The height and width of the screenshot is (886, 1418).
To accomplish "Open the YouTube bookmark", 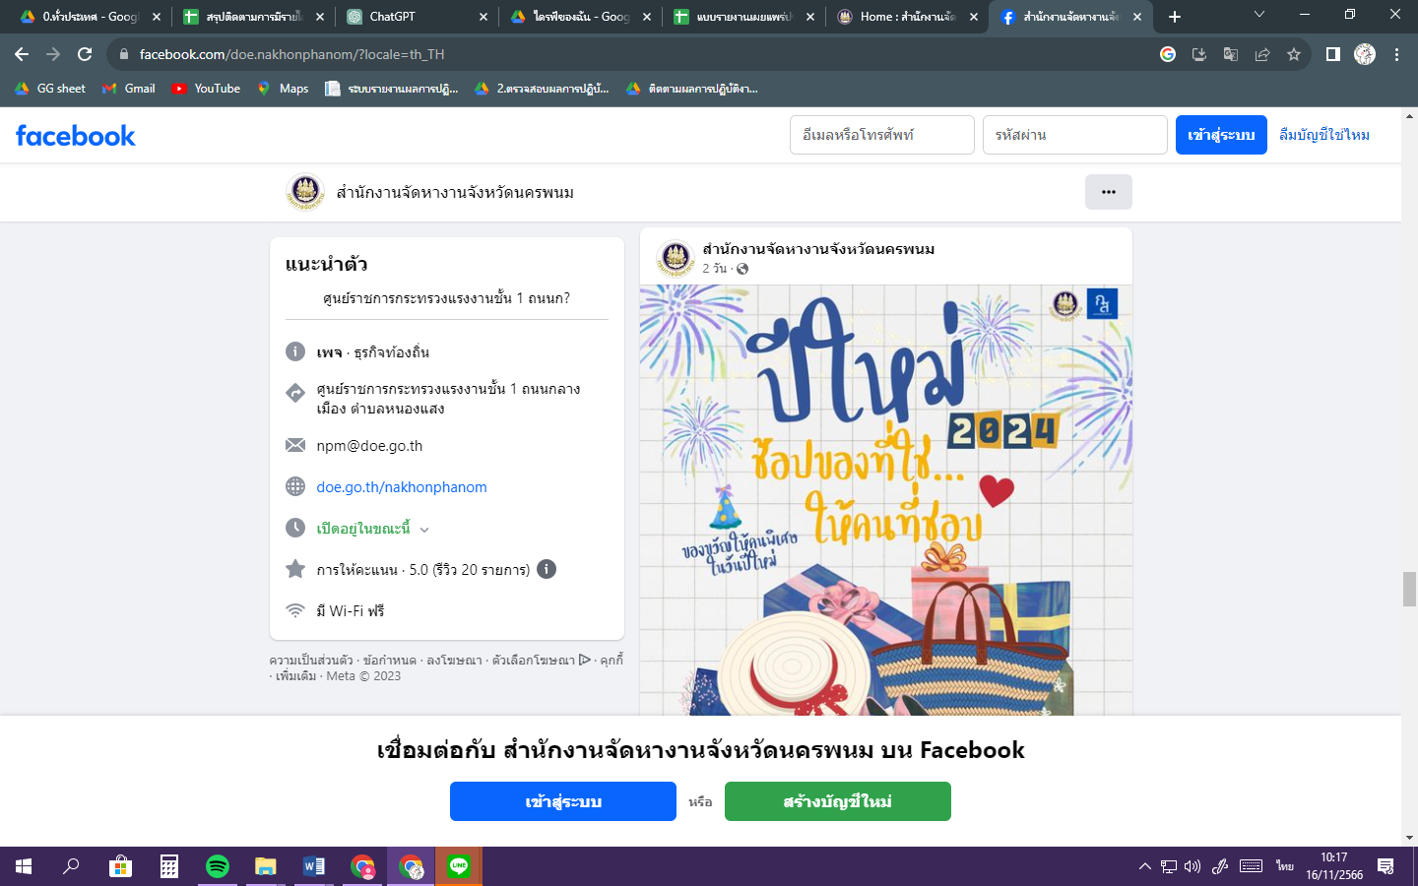I will point(206,89).
